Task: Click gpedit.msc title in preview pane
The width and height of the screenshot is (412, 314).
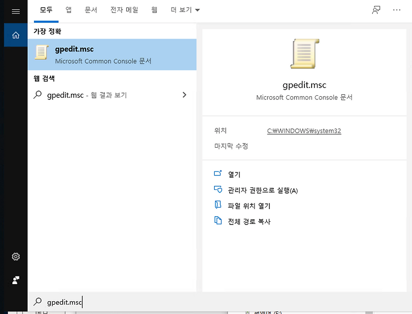Action: [x=304, y=85]
